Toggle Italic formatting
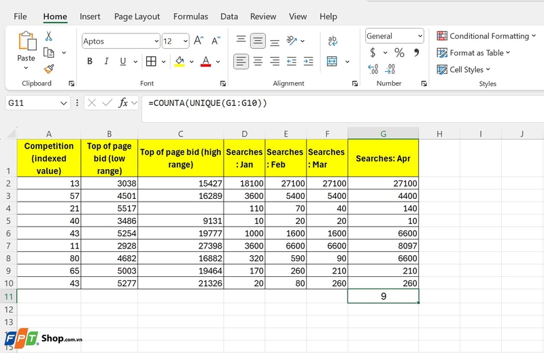The width and height of the screenshot is (544, 353). click(107, 61)
